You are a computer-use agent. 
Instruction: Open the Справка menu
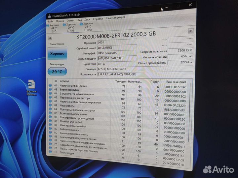coord(98,19)
